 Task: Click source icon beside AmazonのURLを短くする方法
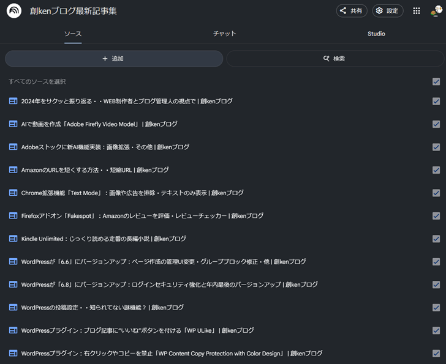point(13,170)
